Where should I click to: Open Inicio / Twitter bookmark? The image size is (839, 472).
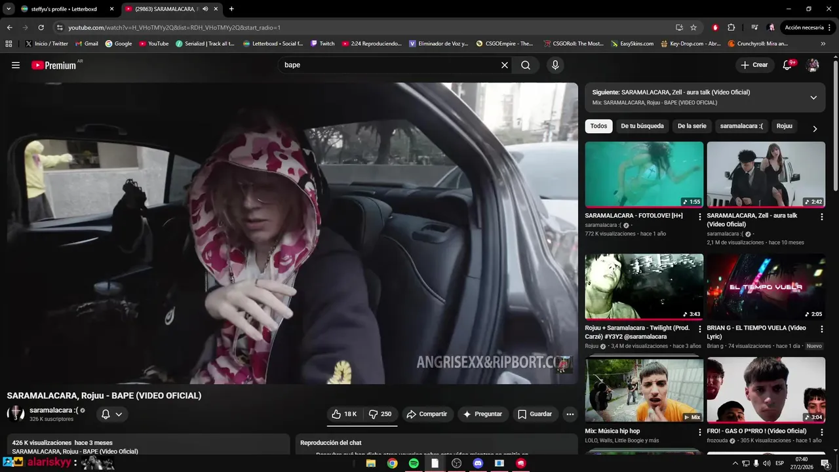(47, 44)
